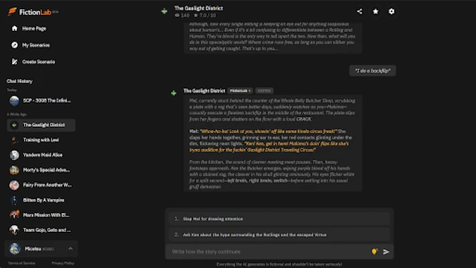The image size is (476, 268).
Task: Click the share icon in the header
Action: point(360,11)
